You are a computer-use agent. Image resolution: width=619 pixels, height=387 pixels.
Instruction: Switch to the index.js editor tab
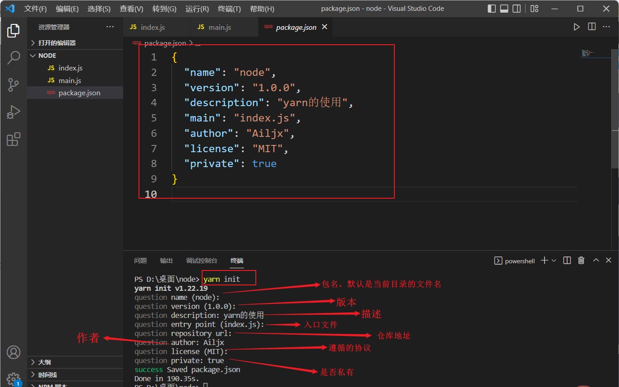coord(157,27)
